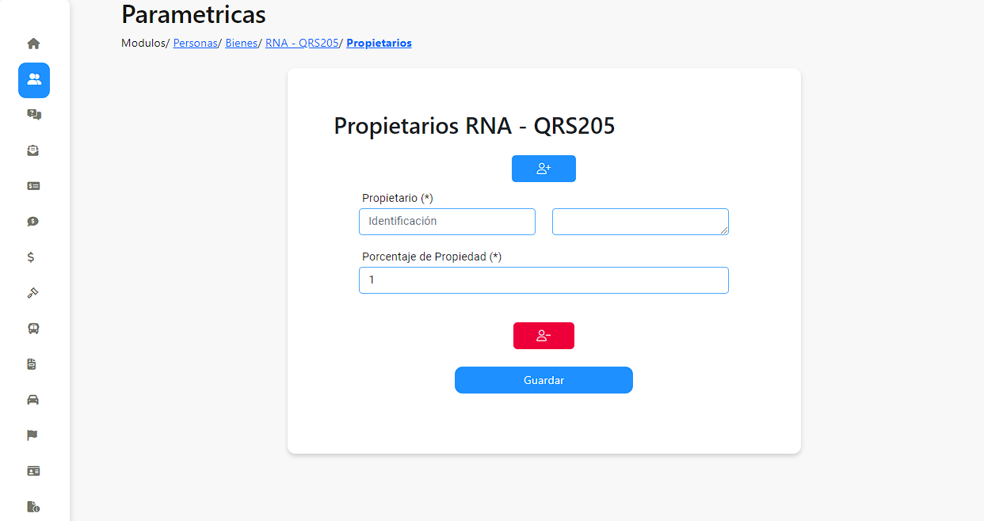Remove owner using red button
Viewport: 984px width, 521px height.
pos(543,336)
